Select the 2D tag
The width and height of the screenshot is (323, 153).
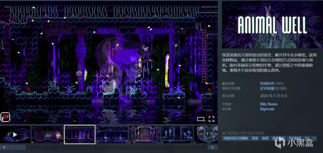[307, 138]
